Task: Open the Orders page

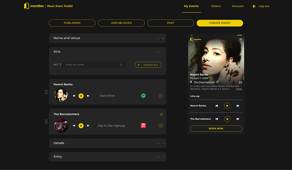Action: [x=216, y=6]
